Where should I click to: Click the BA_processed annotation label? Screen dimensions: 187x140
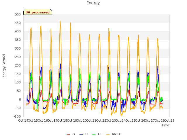coord(38,12)
